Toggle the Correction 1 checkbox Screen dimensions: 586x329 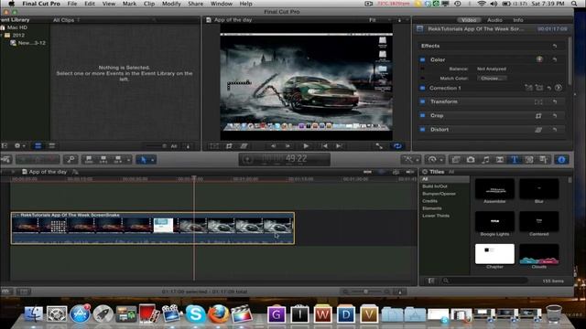(x=423, y=88)
